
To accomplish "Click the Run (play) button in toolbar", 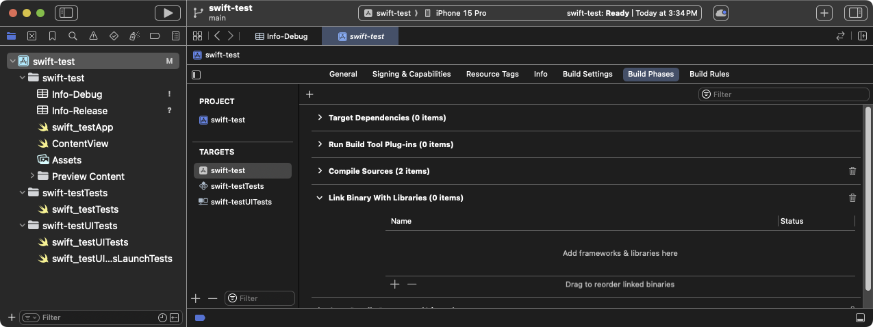I will click(x=168, y=13).
